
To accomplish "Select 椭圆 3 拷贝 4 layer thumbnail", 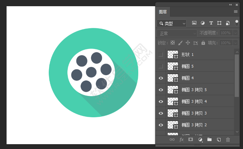I will [173, 101].
